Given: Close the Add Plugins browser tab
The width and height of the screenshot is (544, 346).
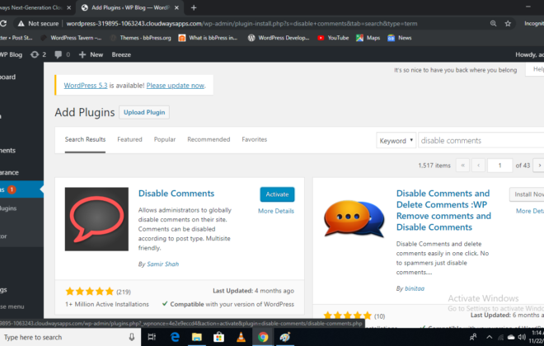Looking at the screenshot, I should (x=176, y=7).
